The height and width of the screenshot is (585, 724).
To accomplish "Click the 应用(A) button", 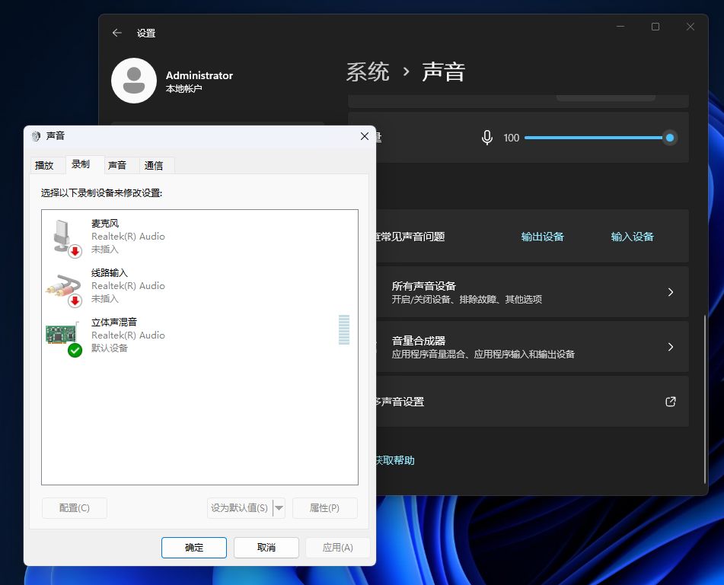I will [x=337, y=548].
